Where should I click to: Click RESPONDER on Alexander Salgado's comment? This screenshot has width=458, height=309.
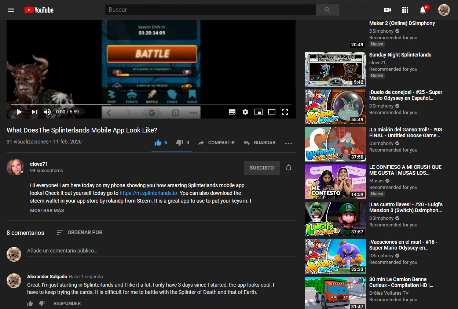[x=67, y=303]
